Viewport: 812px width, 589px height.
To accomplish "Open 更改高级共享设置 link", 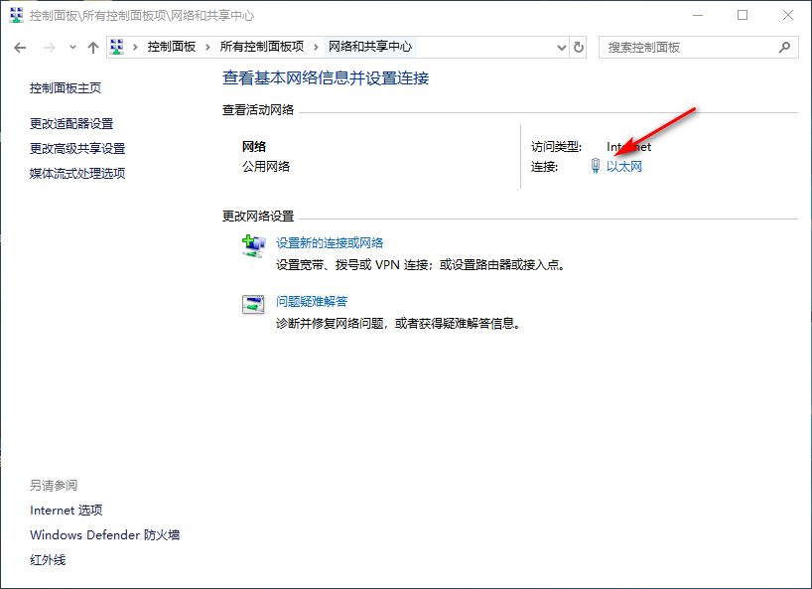I will click(x=77, y=149).
